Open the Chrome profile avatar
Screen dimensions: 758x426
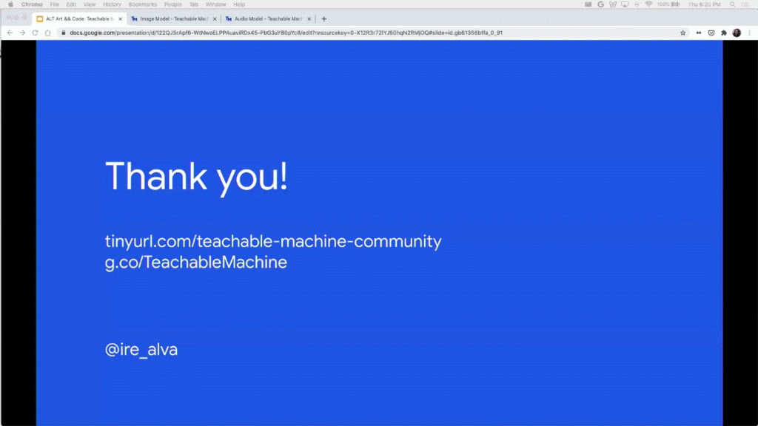point(737,33)
